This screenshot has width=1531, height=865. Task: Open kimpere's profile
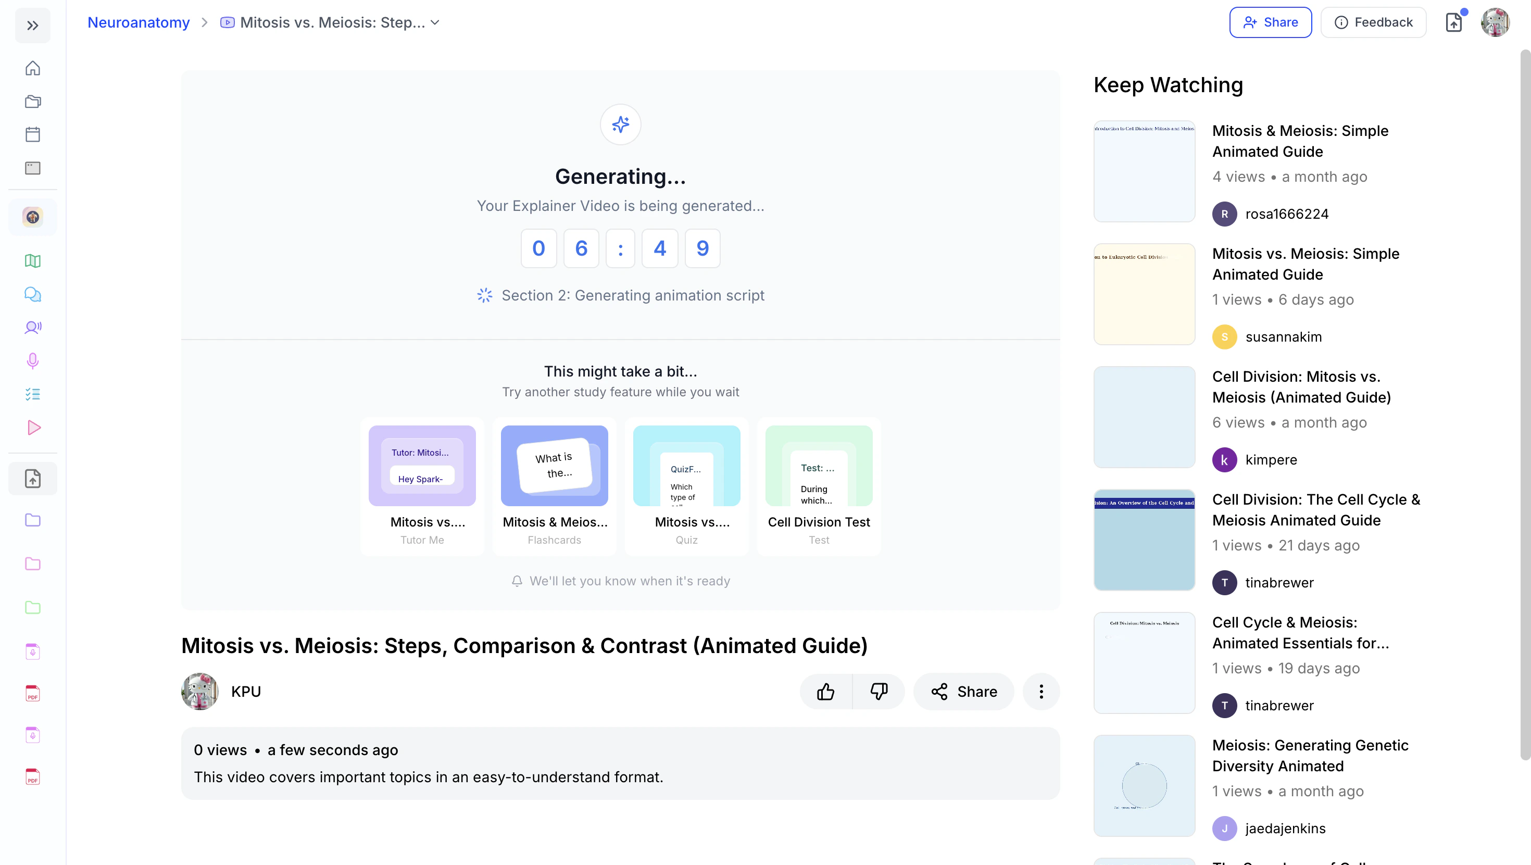pyautogui.click(x=1254, y=460)
